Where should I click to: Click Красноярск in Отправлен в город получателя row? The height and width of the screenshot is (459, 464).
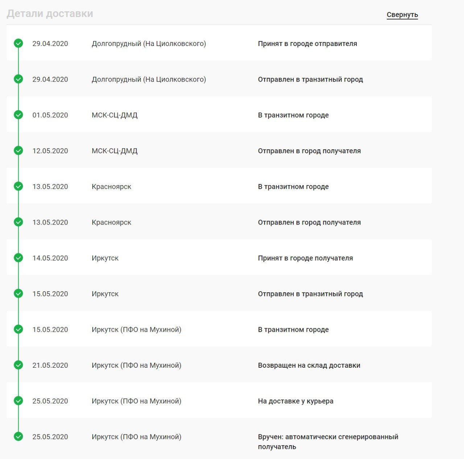111,222
